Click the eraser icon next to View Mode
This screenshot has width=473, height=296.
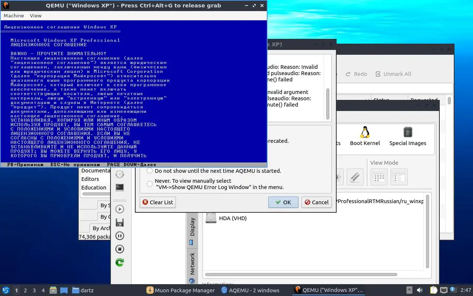[355, 177]
